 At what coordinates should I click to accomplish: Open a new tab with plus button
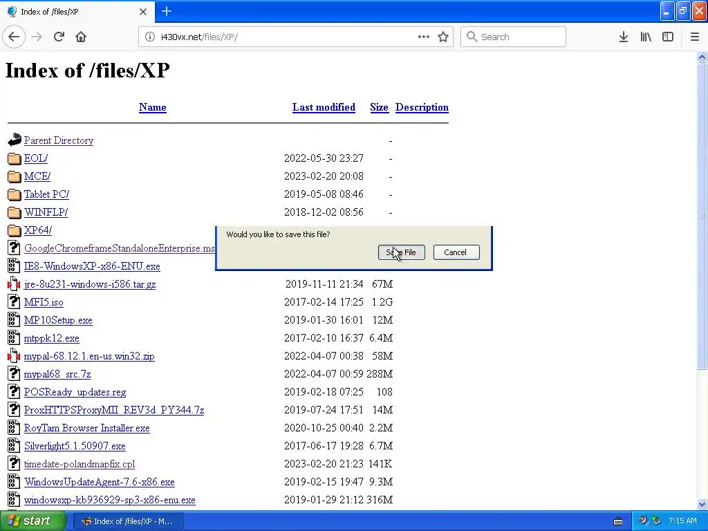167,11
